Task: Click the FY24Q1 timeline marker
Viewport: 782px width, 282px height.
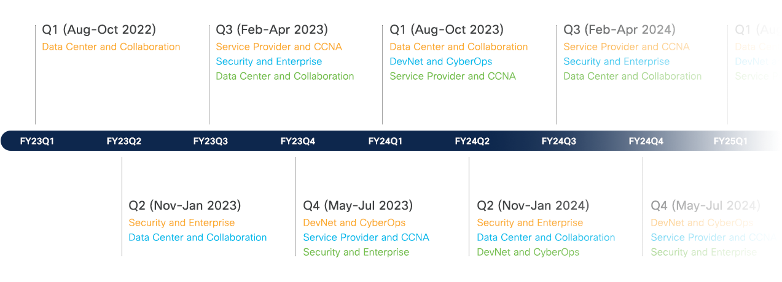Action: point(385,141)
